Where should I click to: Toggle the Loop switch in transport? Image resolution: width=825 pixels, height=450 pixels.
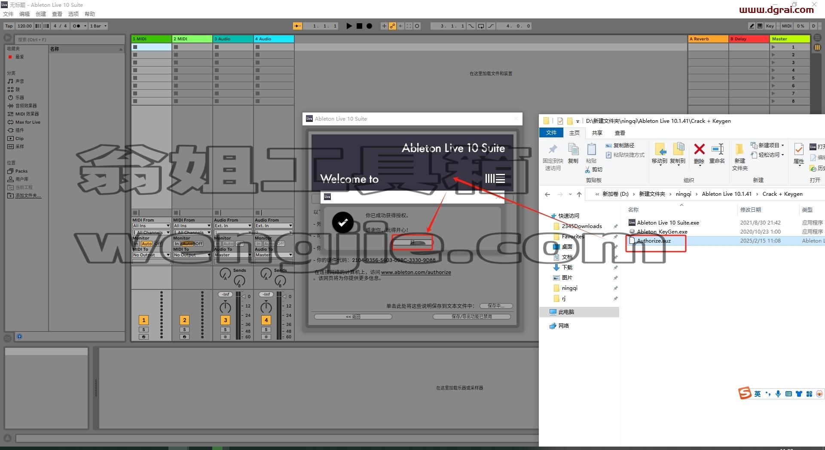(481, 26)
